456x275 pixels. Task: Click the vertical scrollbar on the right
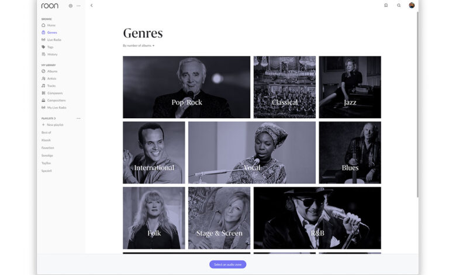pyautogui.click(x=418, y=105)
